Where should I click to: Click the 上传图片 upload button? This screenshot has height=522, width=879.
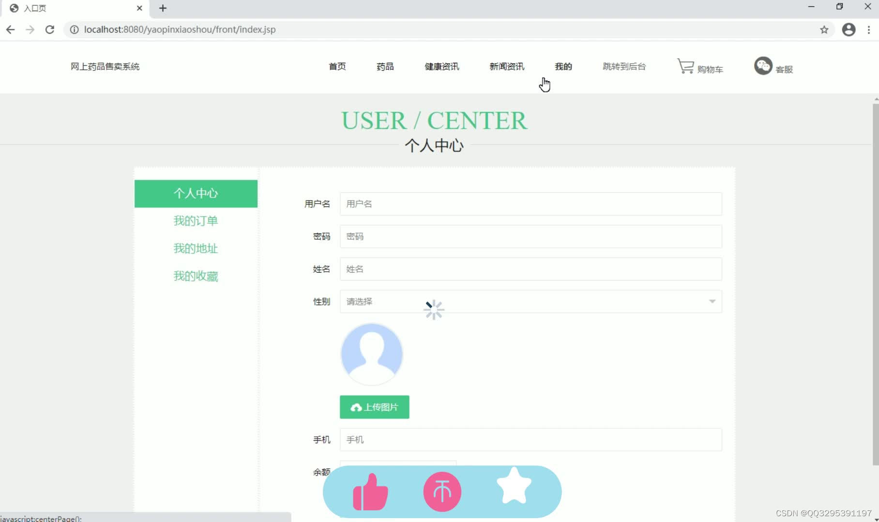375,407
